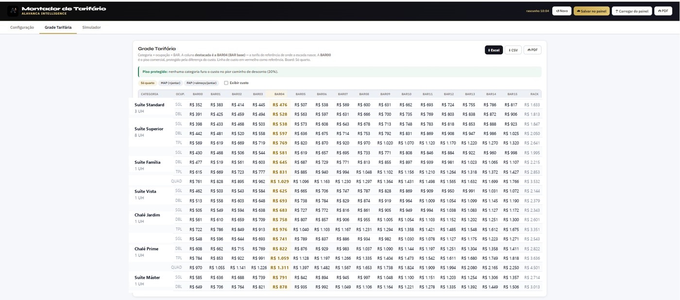Select the Chalé Prime category label
The height and width of the screenshot is (300, 680).
[x=147, y=249]
